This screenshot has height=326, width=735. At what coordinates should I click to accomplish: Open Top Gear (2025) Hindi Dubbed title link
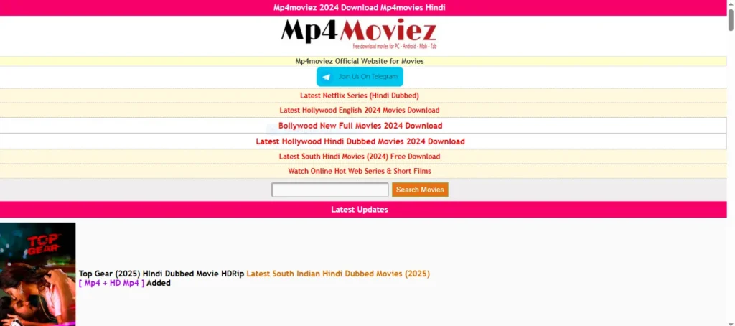[x=161, y=274]
